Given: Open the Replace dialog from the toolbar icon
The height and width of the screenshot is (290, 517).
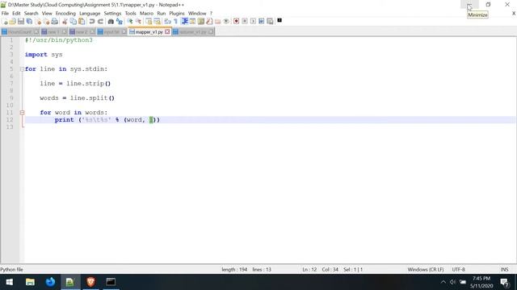Looking at the screenshot, I should point(120,22).
